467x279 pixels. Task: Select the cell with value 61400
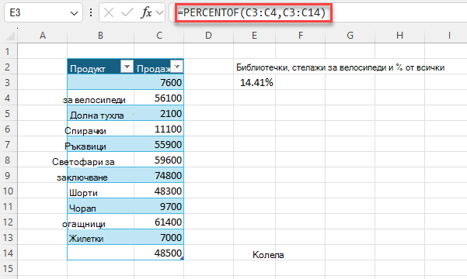159,222
